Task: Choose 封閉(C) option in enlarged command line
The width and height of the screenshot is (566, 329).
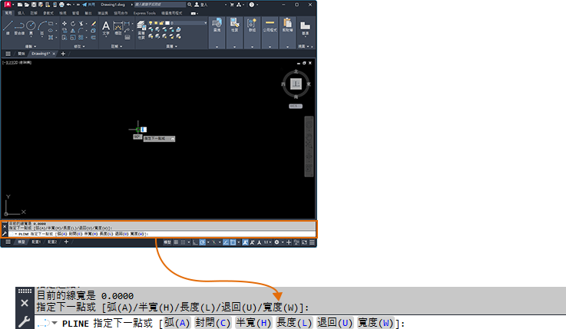Action: (x=213, y=323)
